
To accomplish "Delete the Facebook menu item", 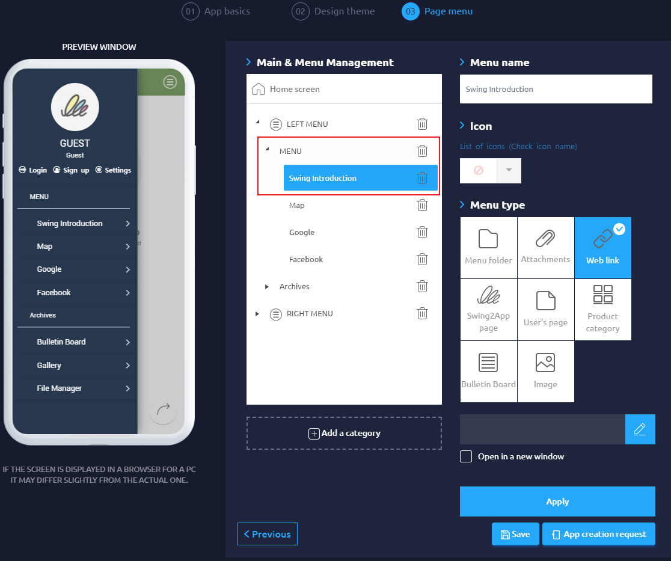I will pos(422,259).
